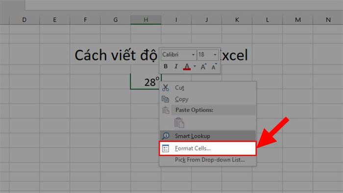343x193 pixels.
Task: Click the title text Cách viết độ
Action: coord(116,55)
